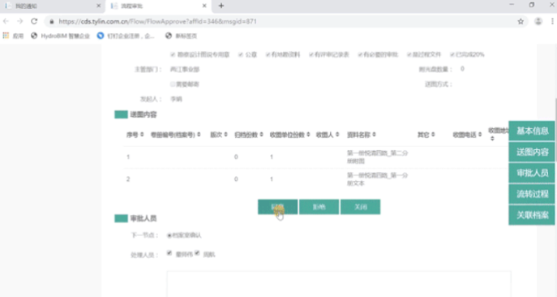557x297 pixels.
Task: Close the 我的通知 tab
Action: click(x=98, y=6)
